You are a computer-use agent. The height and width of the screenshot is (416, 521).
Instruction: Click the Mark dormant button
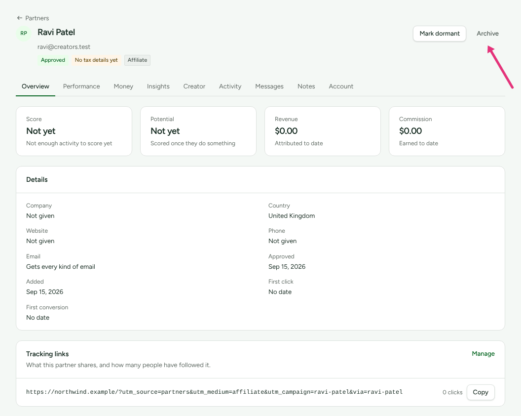[439, 34]
